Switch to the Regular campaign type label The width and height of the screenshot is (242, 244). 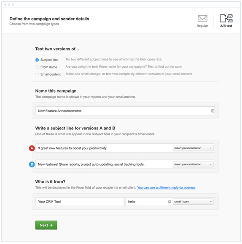pyautogui.click(x=202, y=26)
